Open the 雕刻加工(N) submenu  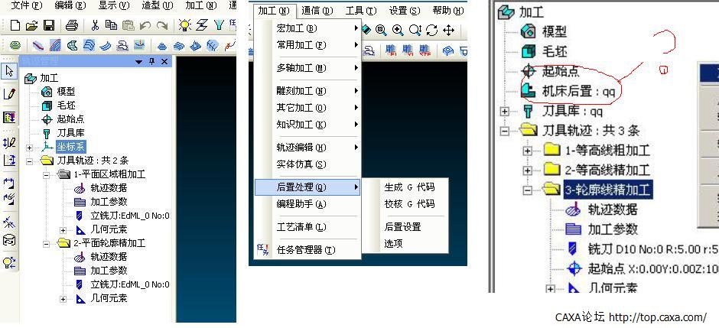(x=307, y=91)
